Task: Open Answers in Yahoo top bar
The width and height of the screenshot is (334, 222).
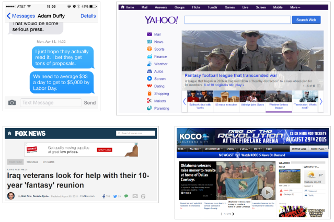Action: pyautogui.click(x=160, y=7)
